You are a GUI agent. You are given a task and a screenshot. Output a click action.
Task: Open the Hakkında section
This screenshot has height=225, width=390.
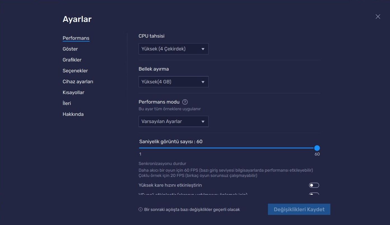[x=73, y=114]
